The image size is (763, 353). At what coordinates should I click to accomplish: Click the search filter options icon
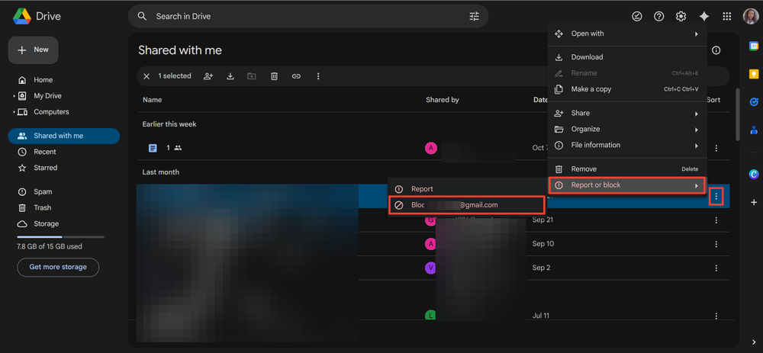(474, 16)
